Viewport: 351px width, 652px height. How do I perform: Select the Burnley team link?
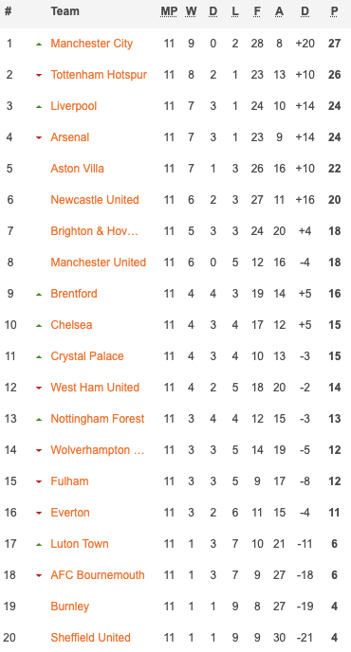pos(69,607)
